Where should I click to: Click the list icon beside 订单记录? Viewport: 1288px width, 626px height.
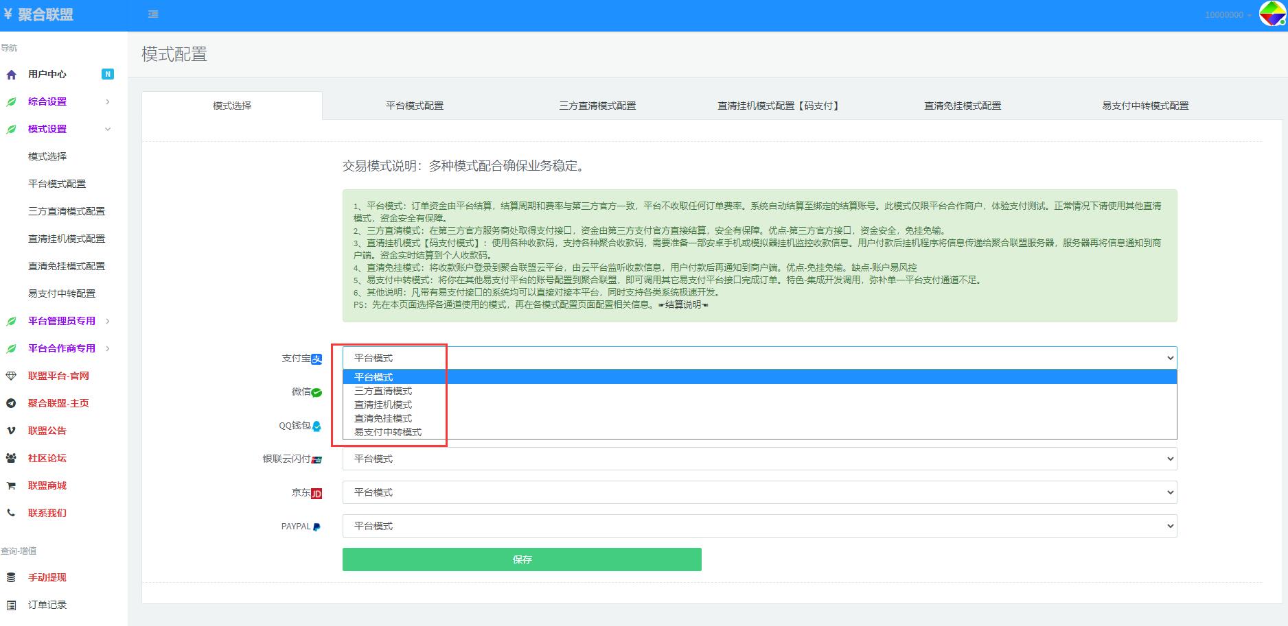pos(11,605)
